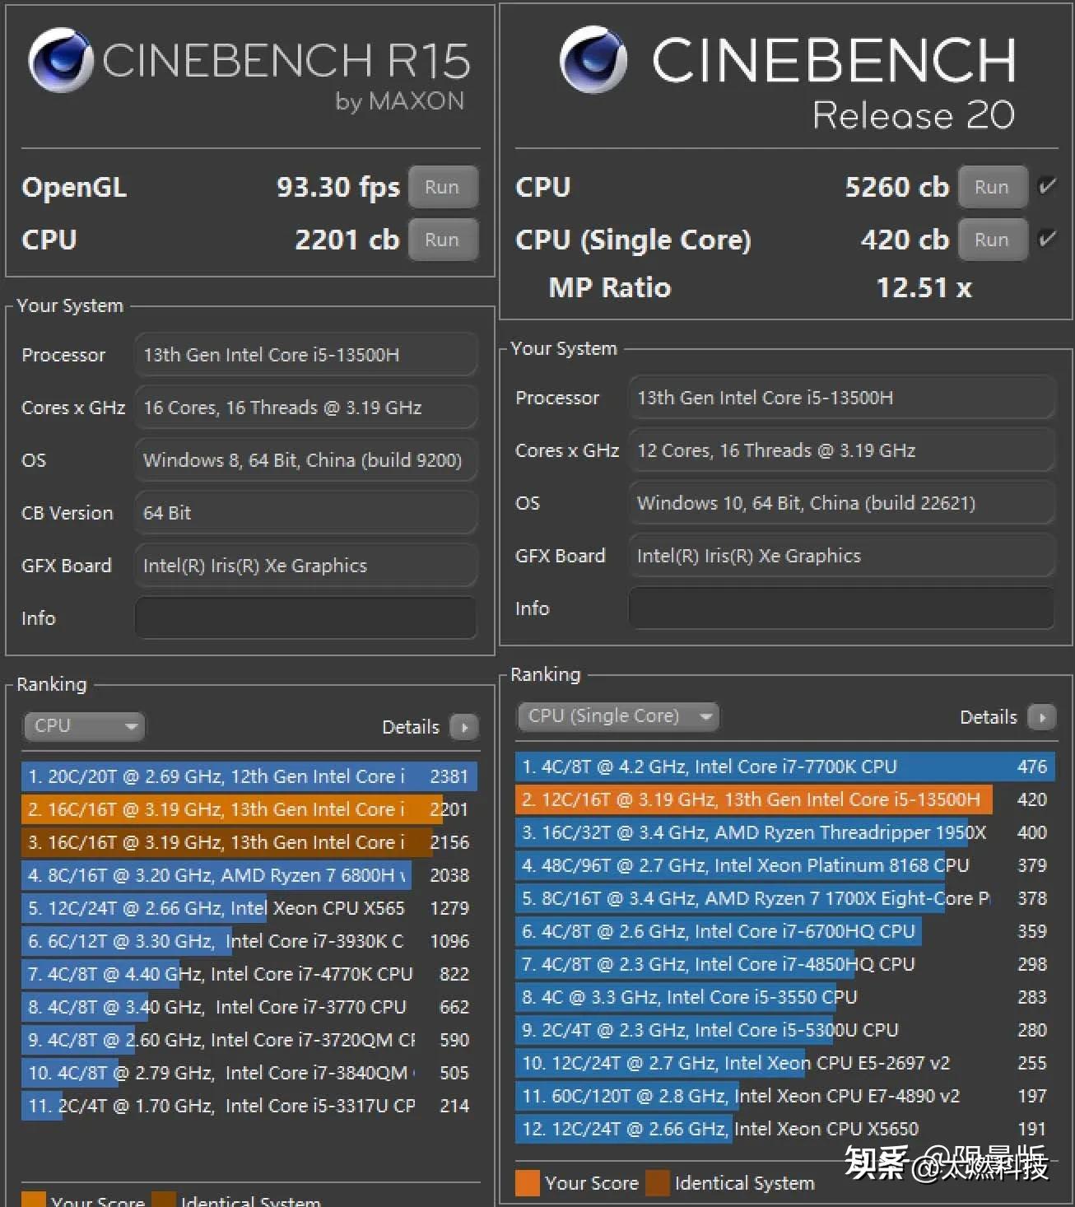
Task: Select the Xeon CPU E7-4890 v2 row
Action: click(785, 1096)
